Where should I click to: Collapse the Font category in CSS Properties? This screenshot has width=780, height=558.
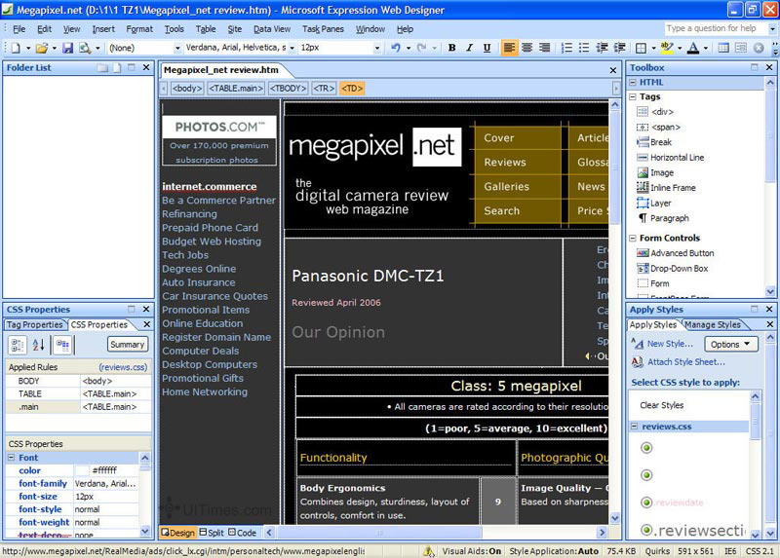(x=11, y=458)
